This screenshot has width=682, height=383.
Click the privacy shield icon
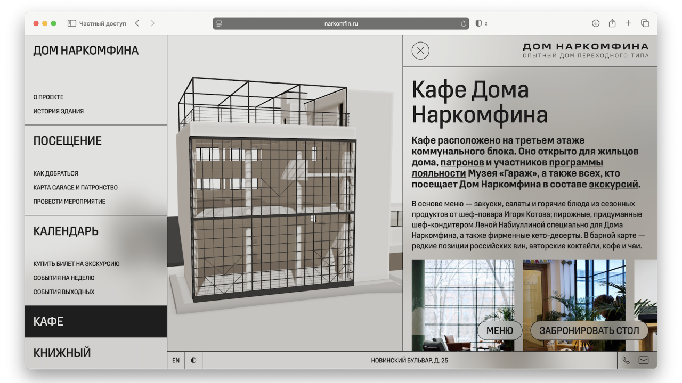coord(478,23)
